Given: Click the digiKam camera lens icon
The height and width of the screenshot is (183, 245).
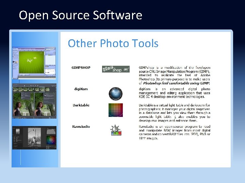Looking at the screenshot, I should pyautogui.click(x=116, y=94).
